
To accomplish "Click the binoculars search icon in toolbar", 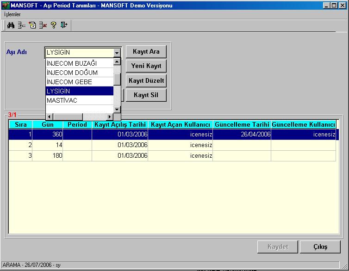I will click(x=11, y=25).
